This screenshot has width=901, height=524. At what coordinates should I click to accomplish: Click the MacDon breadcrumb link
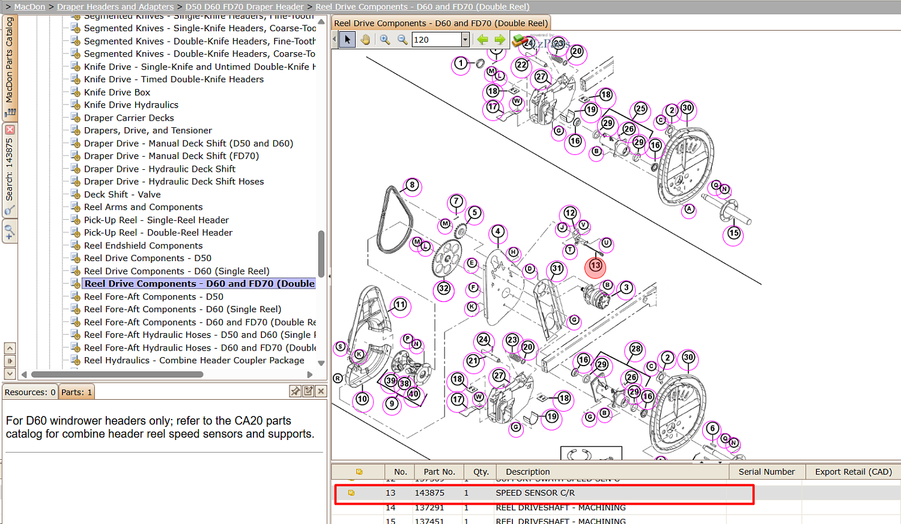29,7
